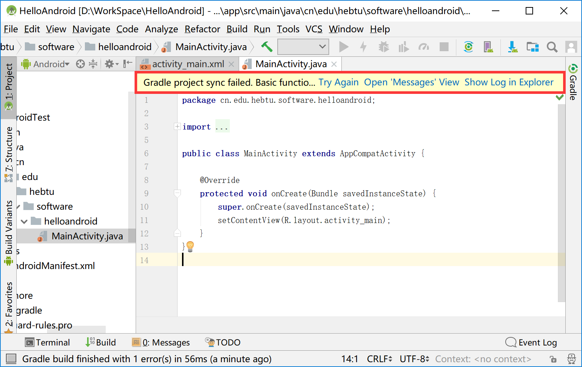
Task: Open the Project Structure icon
Action: tap(533, 47)
